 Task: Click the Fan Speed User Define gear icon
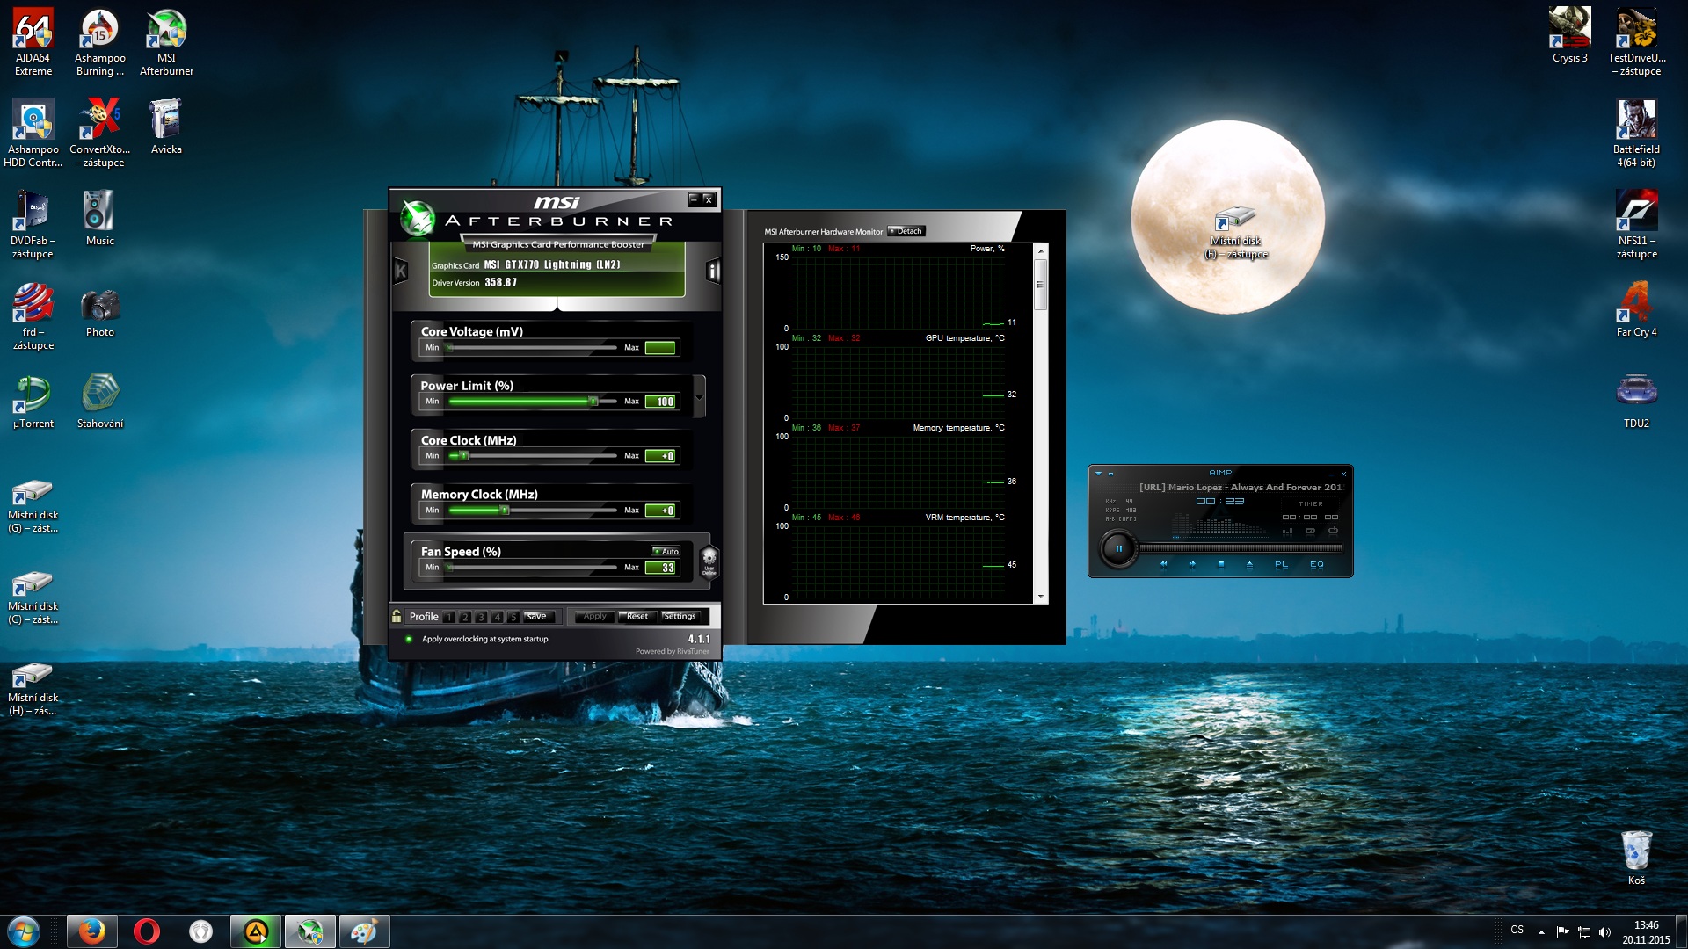click(709, 560)
